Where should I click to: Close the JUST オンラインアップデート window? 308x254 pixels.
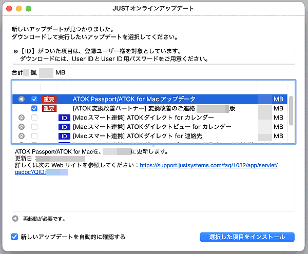point(9,8)
